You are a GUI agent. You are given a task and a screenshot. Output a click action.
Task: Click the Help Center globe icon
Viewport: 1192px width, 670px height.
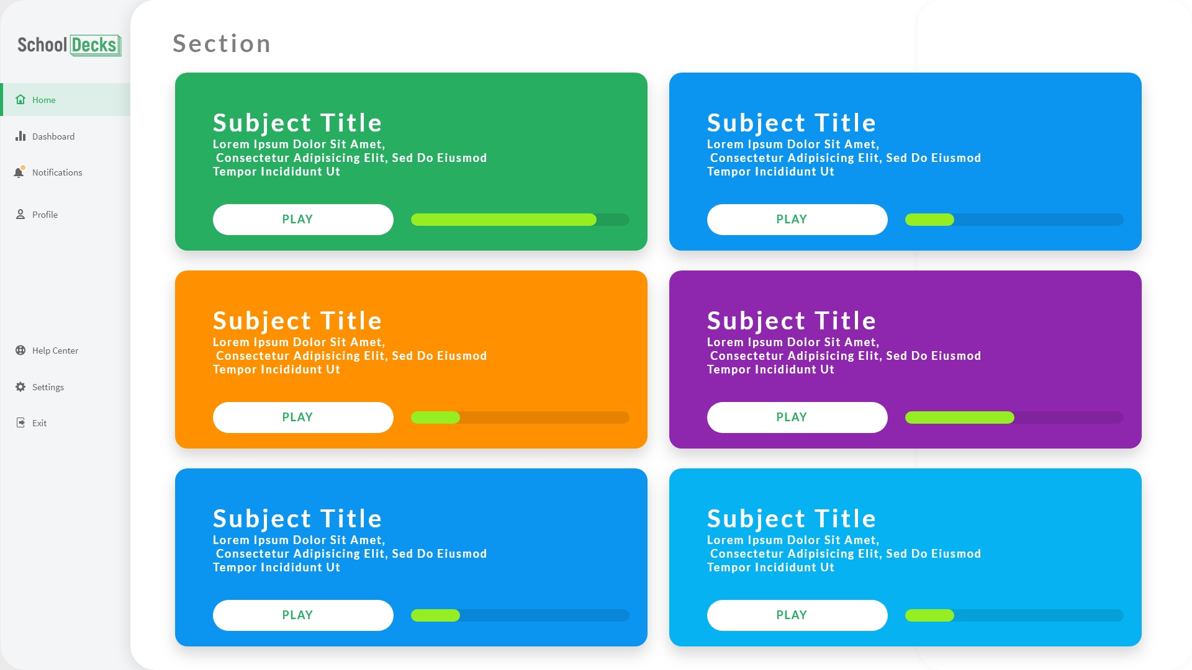[19, 350]
